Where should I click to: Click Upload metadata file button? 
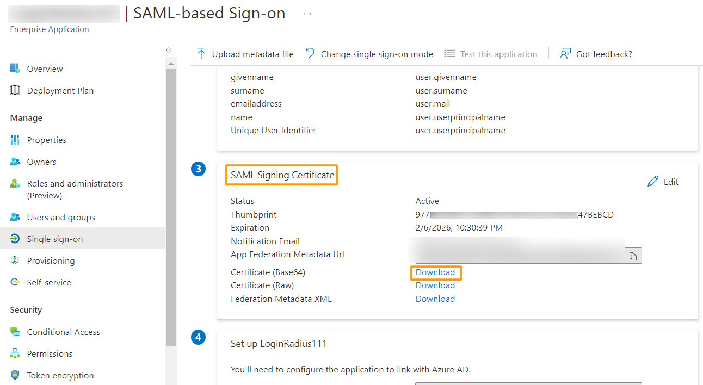click(245, 54)
